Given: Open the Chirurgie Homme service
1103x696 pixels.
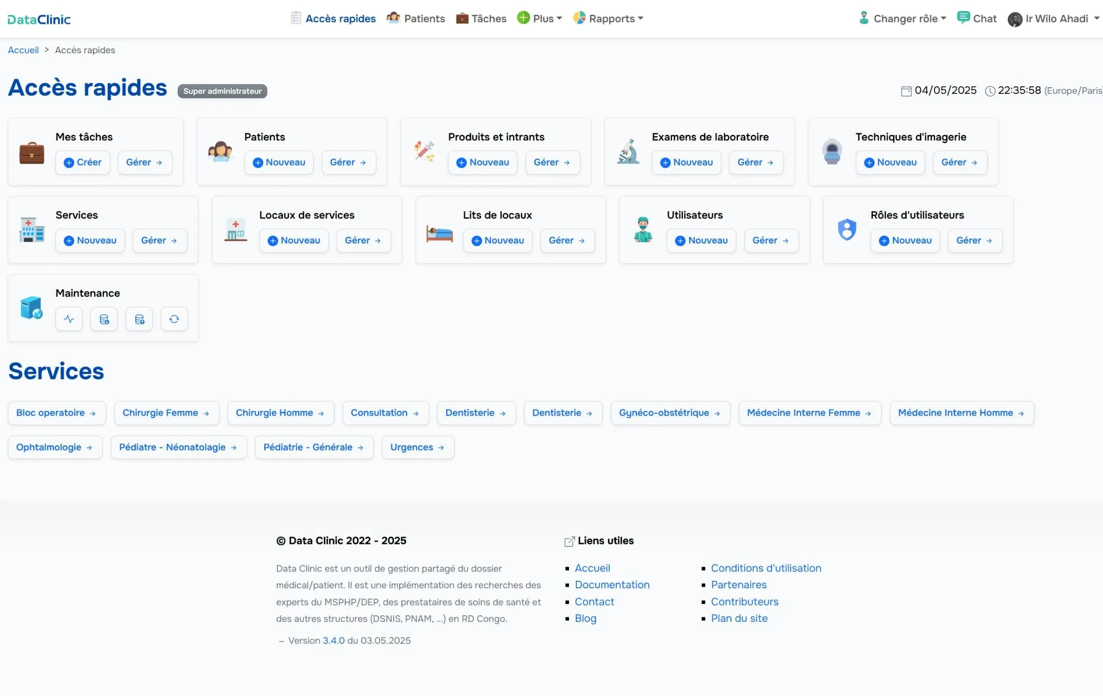Looking at the screenshot, I should click(x=281, y=413).
